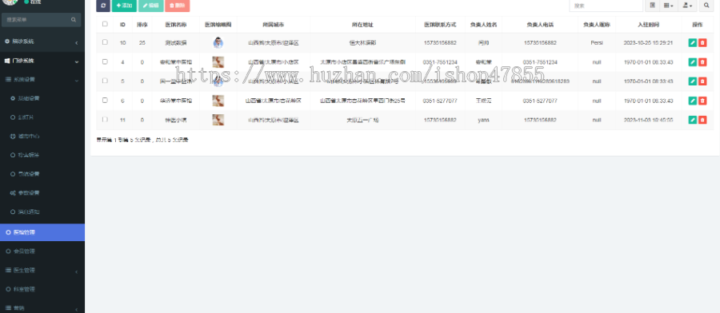Delete the row with ID 6
Image resolution: width=720 pixels, height=313 pixels.
coord(702,101)
